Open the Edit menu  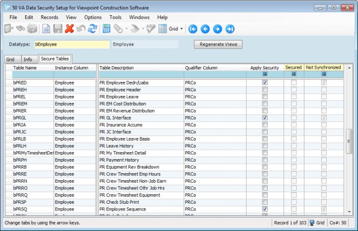tap(29, 17)
